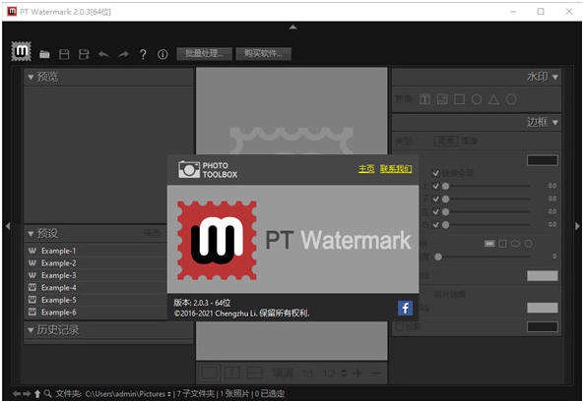Image resolution: width=584 pixels, height=401 pixels.
Task: Add a hexagon shape watermark
Action: [x=511, y=99]
